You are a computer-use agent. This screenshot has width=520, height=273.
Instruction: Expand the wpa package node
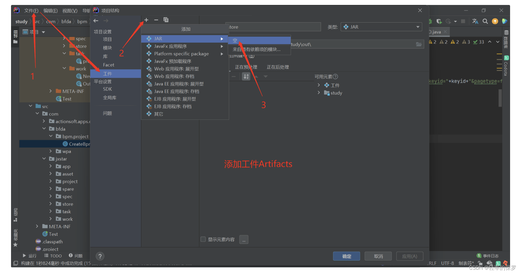click(51, 151)
